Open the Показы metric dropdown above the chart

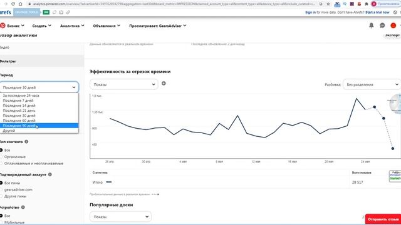click(x=124, y=84)
